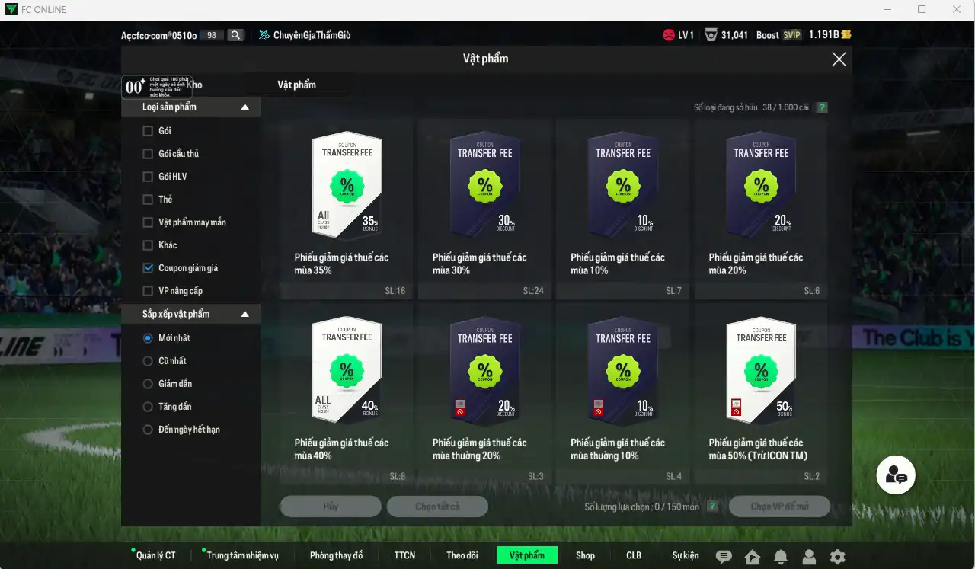Select the 35% transfer fee coupon card
The height and width of the screenshot is (569, 975).
(347, 207)
